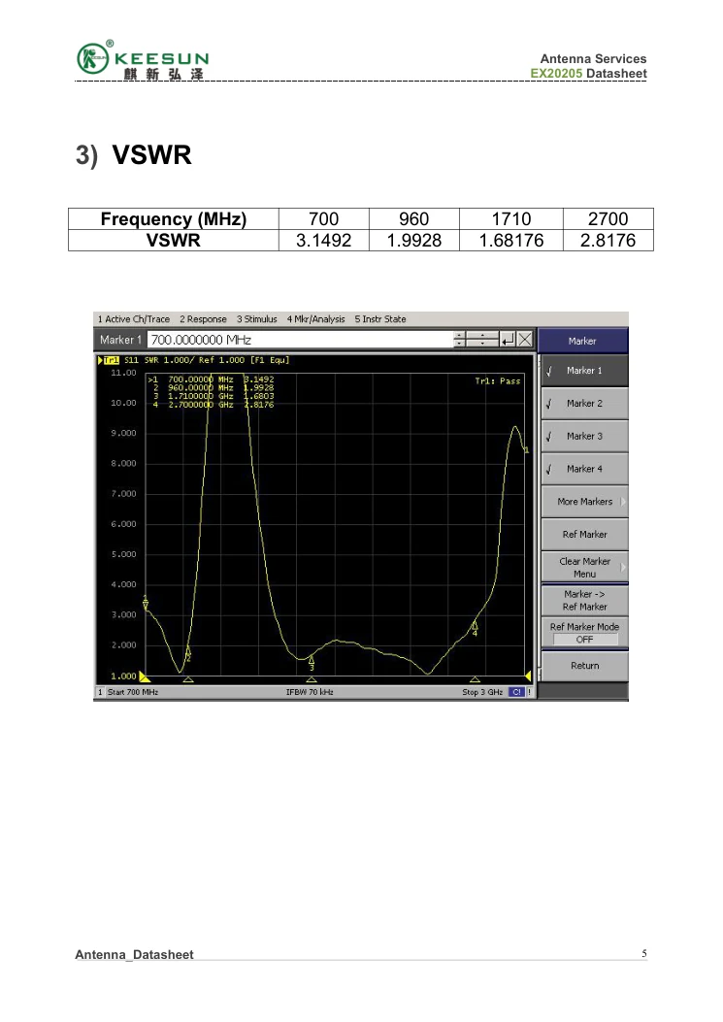Click marker list row 2.7000000 GHz

tap(214, 405)
